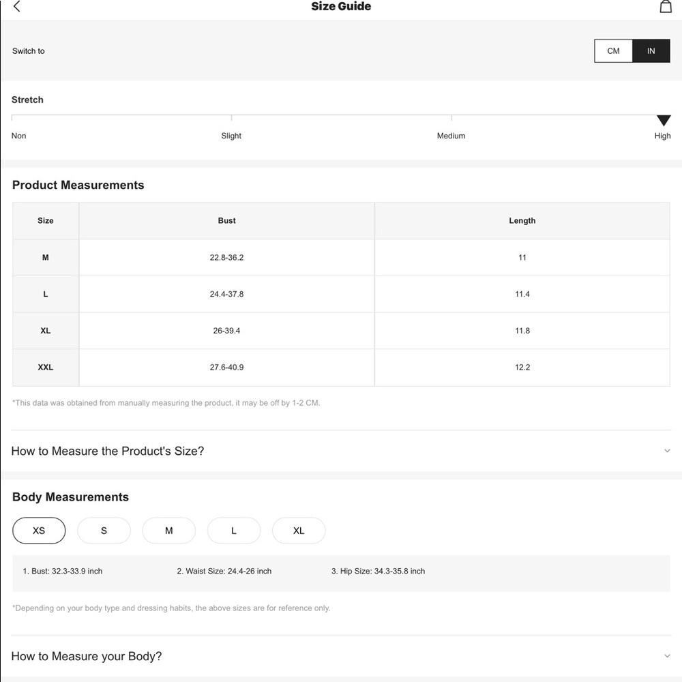The width and height of the screenshot is (682, 682).
Task: Expand How to Measure your Body section
Action: pos(341,656)
